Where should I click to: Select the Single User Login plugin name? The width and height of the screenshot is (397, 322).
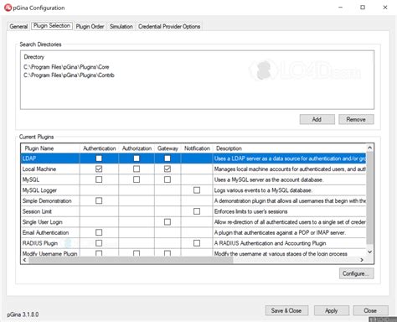point(43,222)
